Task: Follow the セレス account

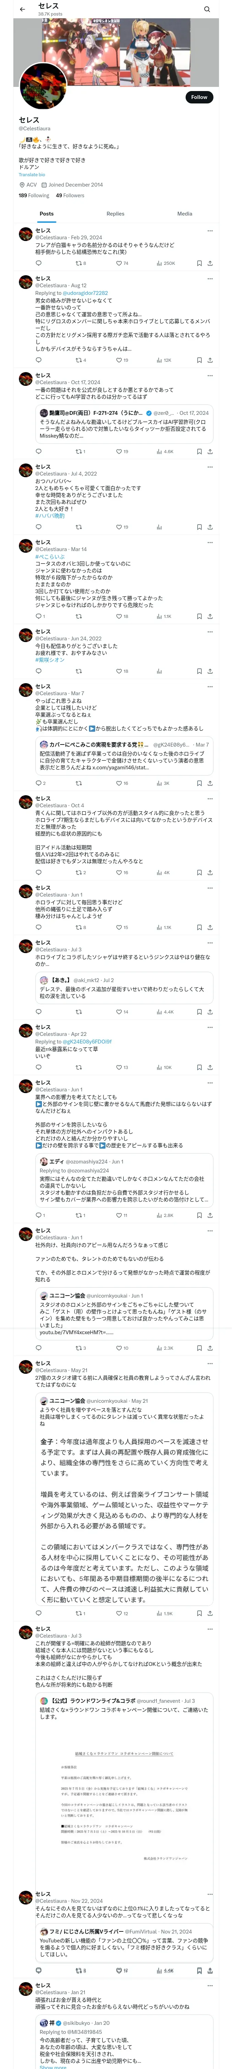Action: 198,97
